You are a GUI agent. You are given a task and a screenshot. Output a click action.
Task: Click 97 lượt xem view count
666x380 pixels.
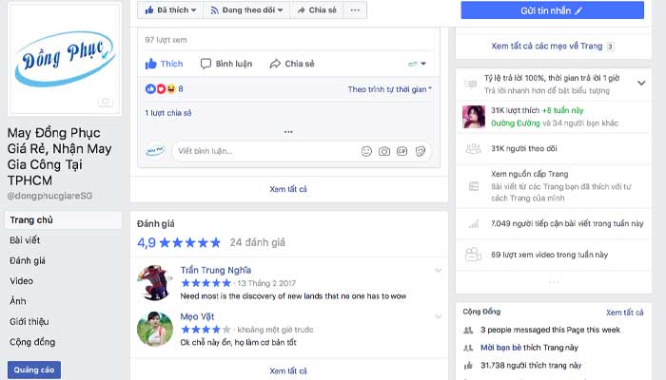166,40
